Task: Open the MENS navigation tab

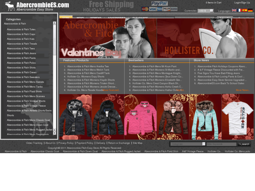Action: pyautogui.click(x=80, y=18)
